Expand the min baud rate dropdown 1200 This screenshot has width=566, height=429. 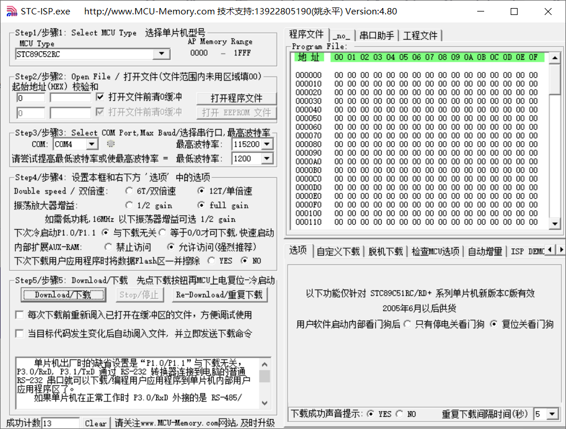267,158
